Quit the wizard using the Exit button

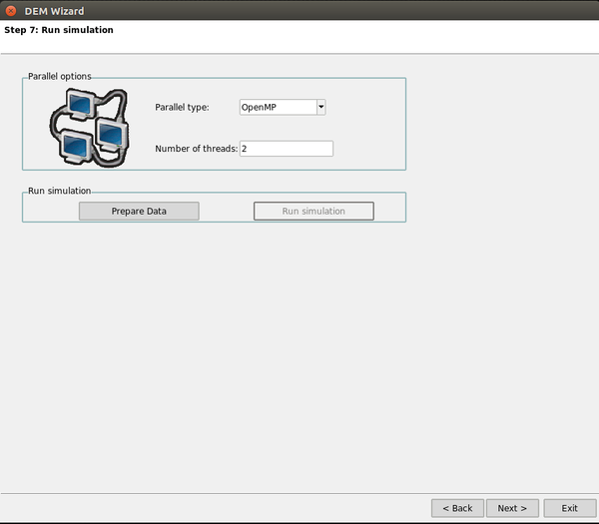coord(569,508)
